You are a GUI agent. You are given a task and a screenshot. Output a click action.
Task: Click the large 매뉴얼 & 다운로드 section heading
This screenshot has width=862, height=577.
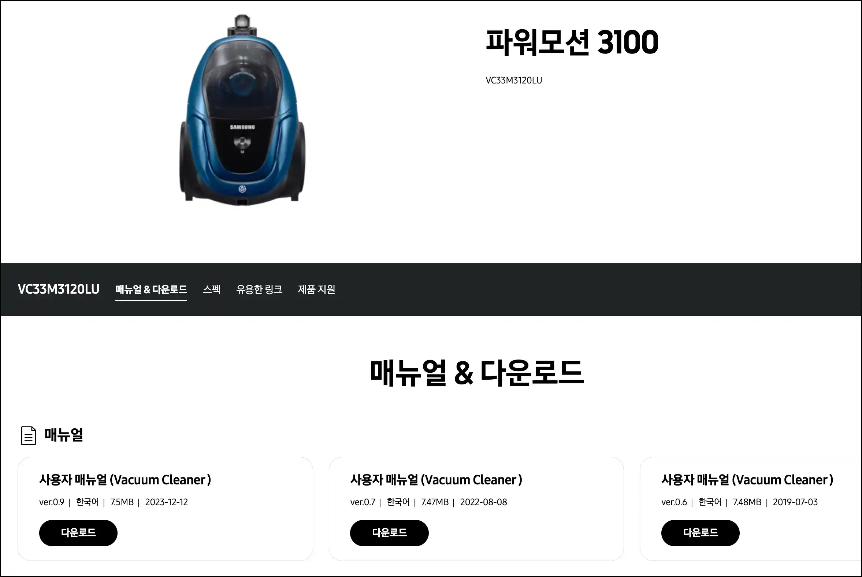pos(477,373)
